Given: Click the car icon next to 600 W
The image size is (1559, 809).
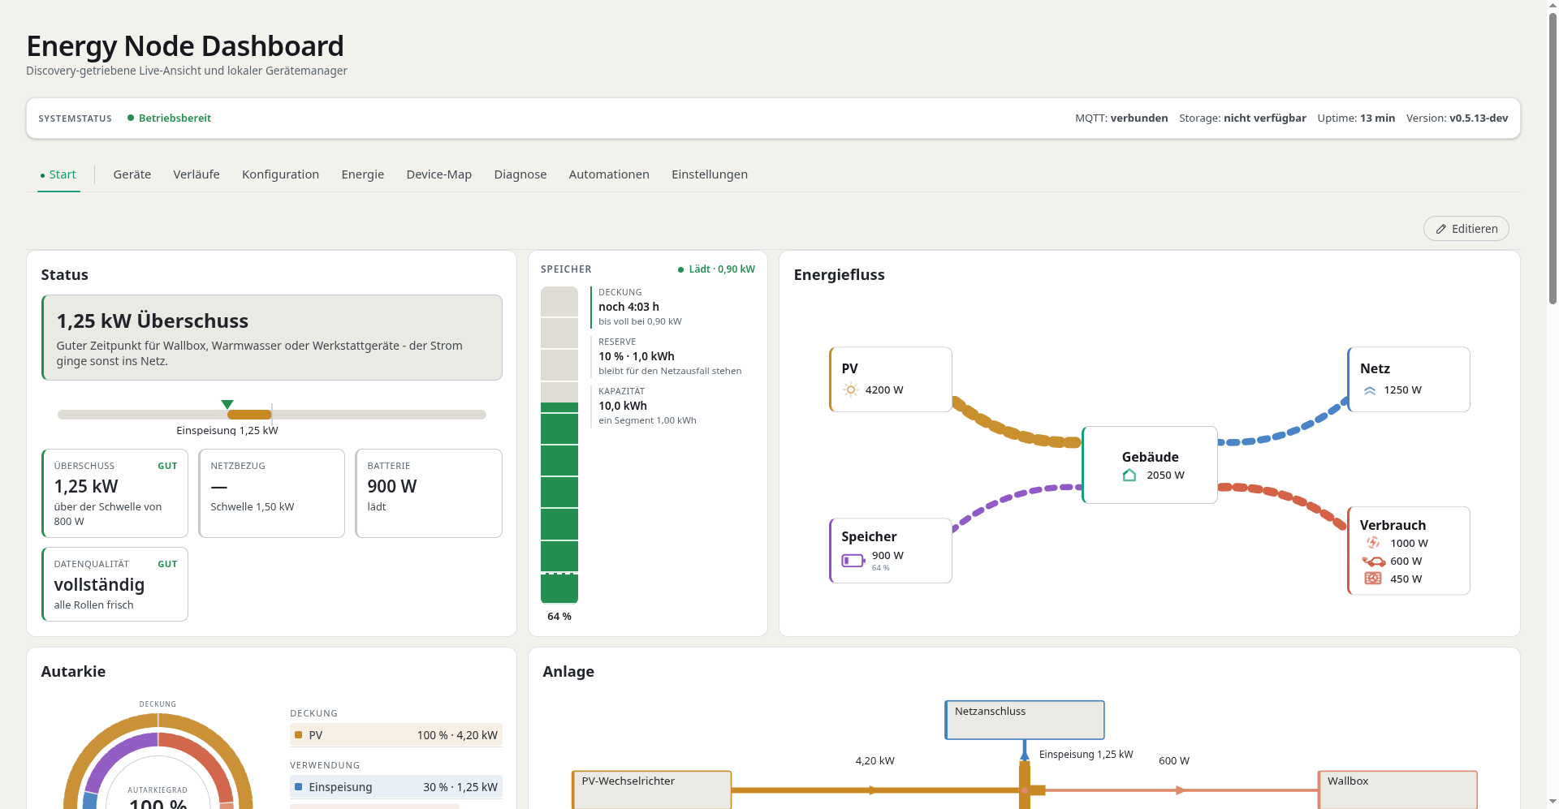Looking at the screenshot, I should point(1373,562).
